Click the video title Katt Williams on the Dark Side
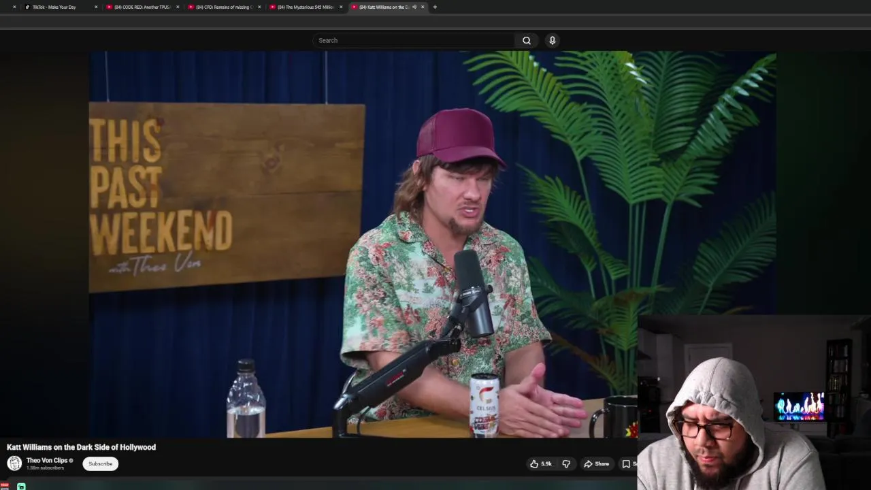The height and width of the screenshot is (490, 871). (x=81, y=447)
